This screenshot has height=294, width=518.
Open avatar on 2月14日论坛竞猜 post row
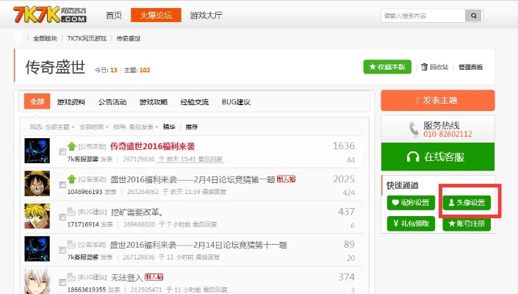coord(37,248)
